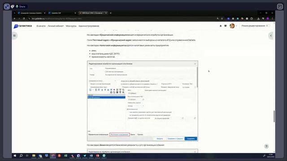The image size is (287, 161).
Task: Open the Редактирование атрибутов организации screenshot image
Action: [143, 101]
